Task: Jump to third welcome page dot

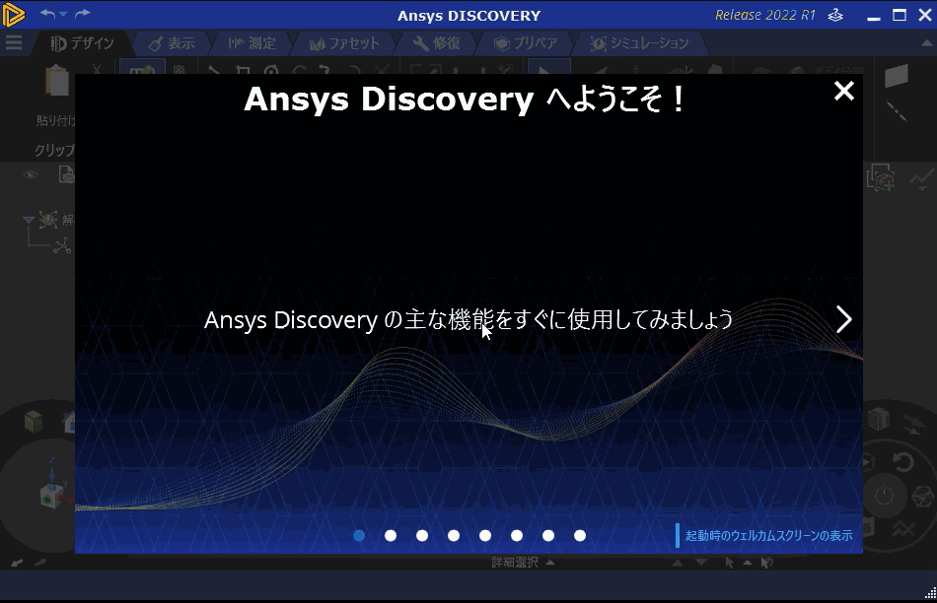Action: tap(422, 536)
